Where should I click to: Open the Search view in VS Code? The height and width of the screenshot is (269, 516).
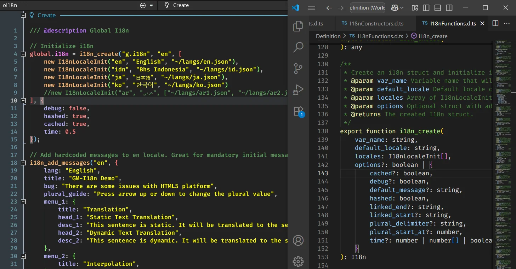[x=298, y=47]
